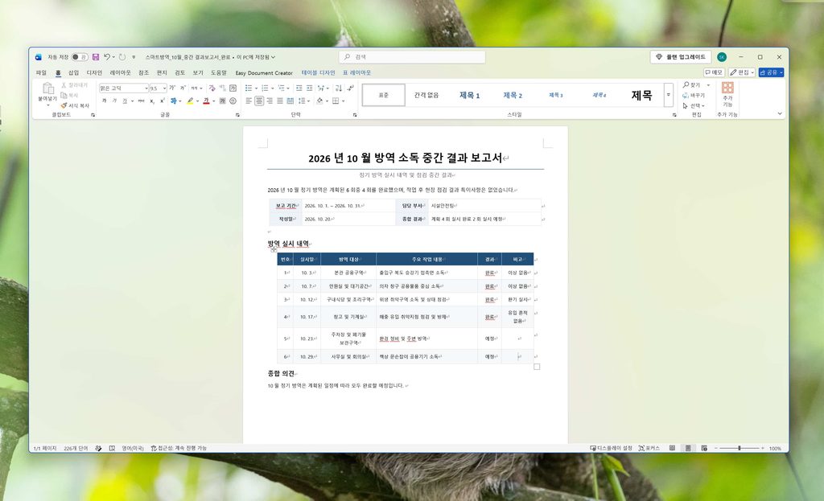The height and width of the screenshot is (501, 824).
Task: Open the Easy Document Creator tab
Action: 264,73
